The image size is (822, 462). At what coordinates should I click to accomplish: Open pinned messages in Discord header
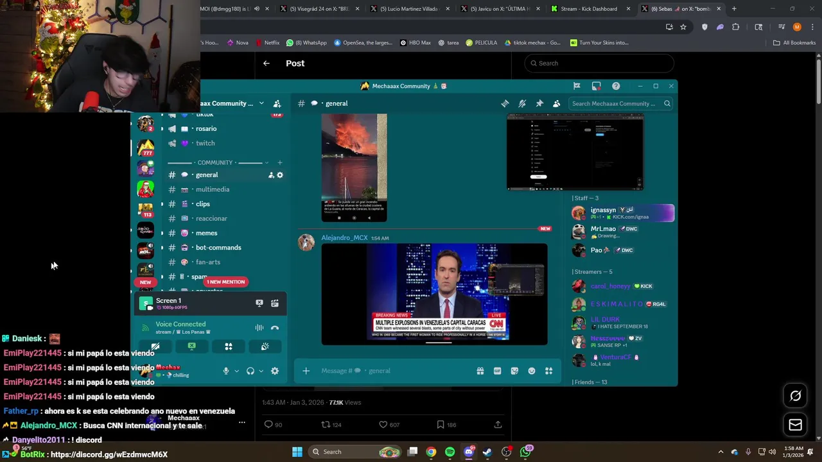pyautogui.click(x=539, y=103)
